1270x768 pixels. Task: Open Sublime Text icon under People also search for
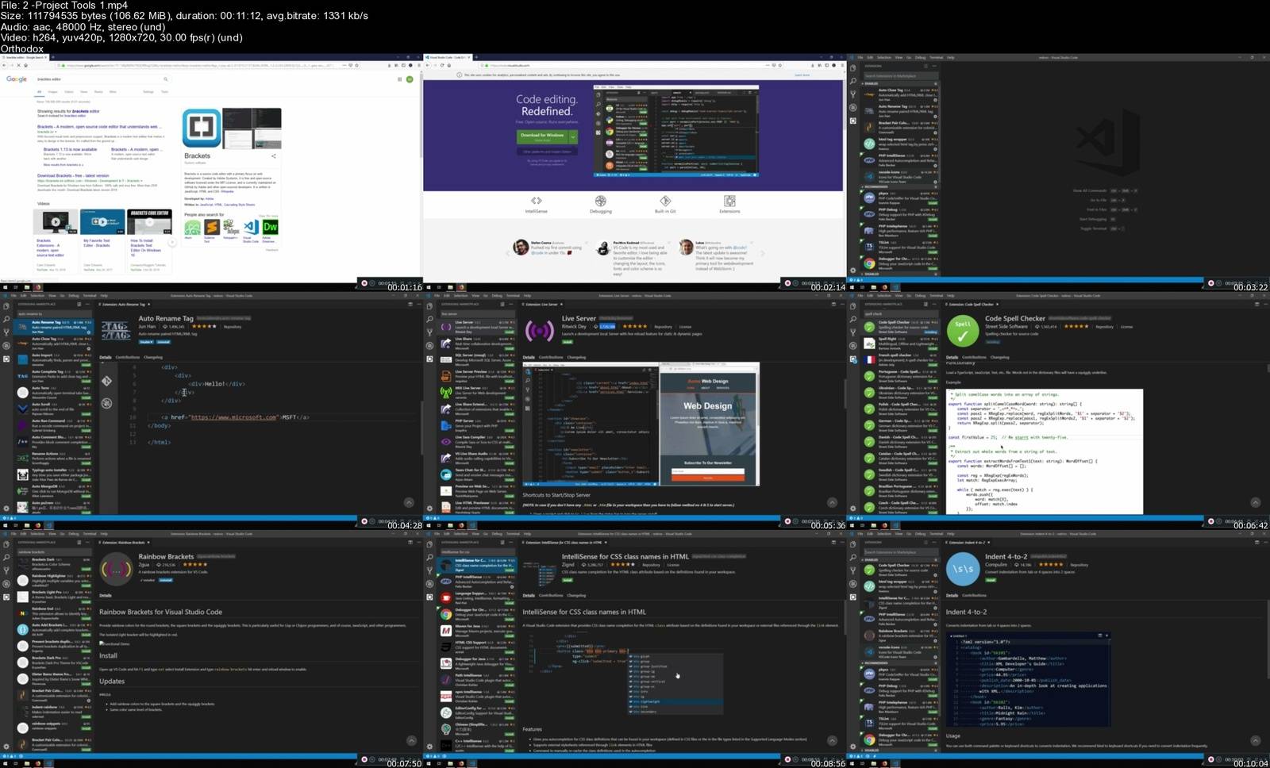pos(211,228)
